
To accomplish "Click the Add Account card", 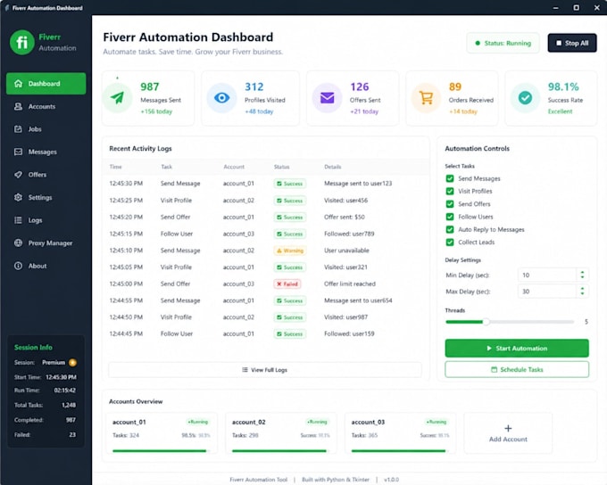I will click(508, 433).
